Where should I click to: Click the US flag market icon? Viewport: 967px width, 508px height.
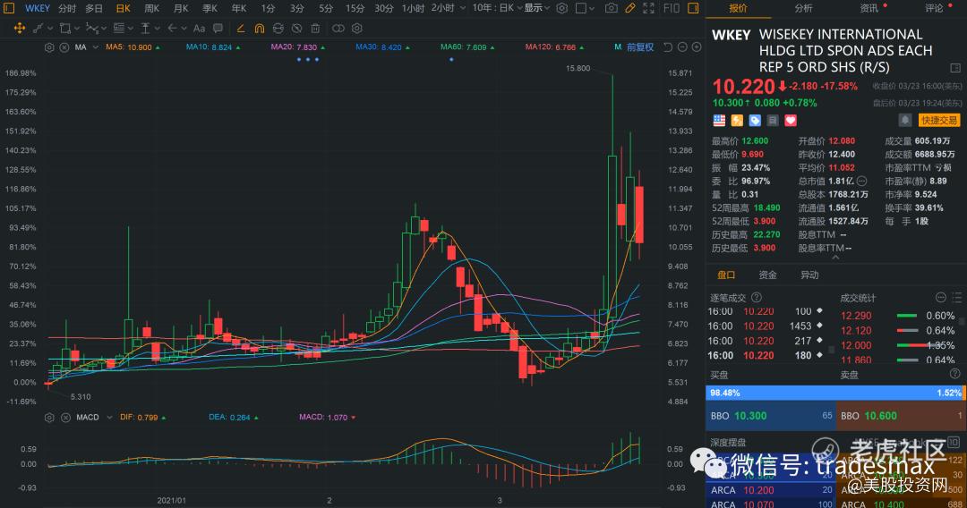[719, 121]
